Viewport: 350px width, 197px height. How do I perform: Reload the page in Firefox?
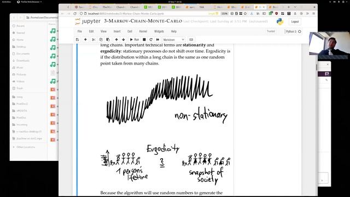pos(75,14)
